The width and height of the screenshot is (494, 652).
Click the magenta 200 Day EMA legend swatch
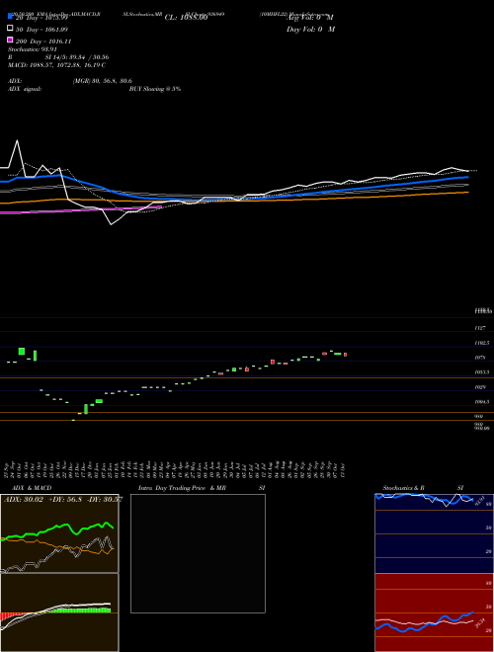(10, 40)
